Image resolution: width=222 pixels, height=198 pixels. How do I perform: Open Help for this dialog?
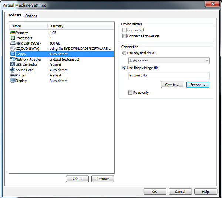(x=206, y=192)
